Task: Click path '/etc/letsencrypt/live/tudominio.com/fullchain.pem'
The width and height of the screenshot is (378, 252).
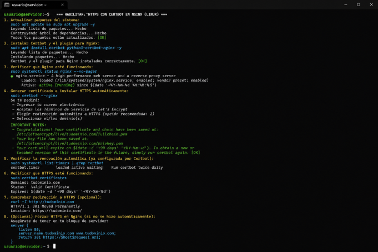Action: 72,134
